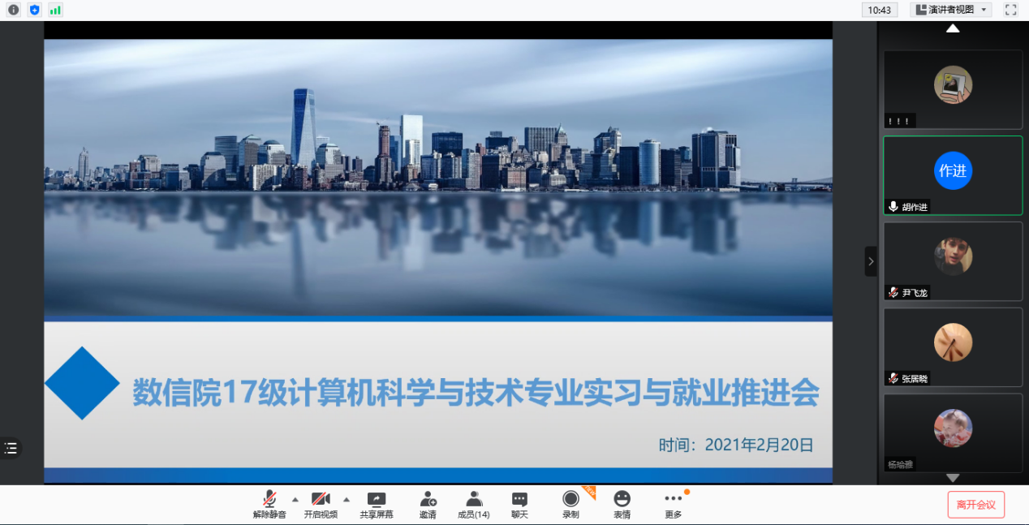
Task: Click the 离开会议 leave meeting button
Action: 976,505
